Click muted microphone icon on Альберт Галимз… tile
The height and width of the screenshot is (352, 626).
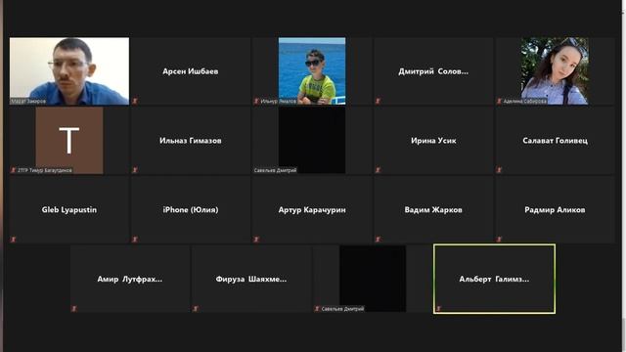click(439, 309)
